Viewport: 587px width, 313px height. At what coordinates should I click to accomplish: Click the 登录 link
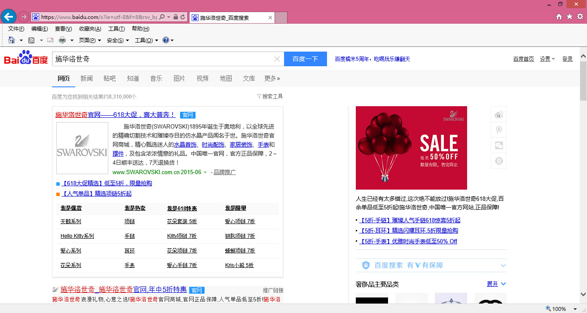click(x=567, y=59)
